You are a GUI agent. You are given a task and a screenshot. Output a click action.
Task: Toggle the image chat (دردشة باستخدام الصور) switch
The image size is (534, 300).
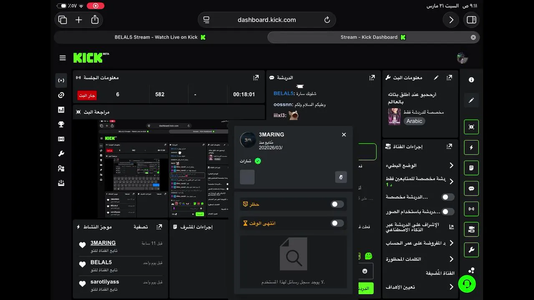tap(448, 212)
